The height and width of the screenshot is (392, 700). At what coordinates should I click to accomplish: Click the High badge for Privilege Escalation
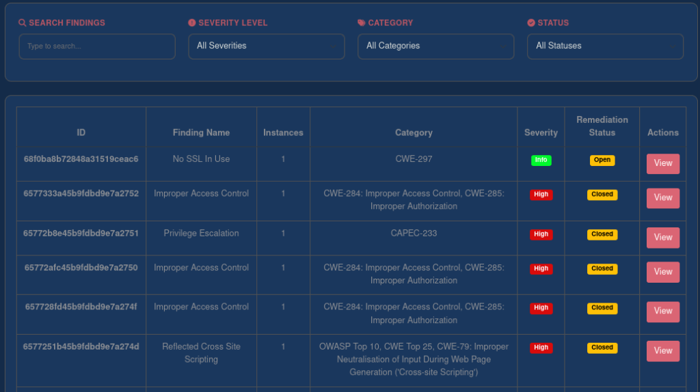(x=541, y=234)
